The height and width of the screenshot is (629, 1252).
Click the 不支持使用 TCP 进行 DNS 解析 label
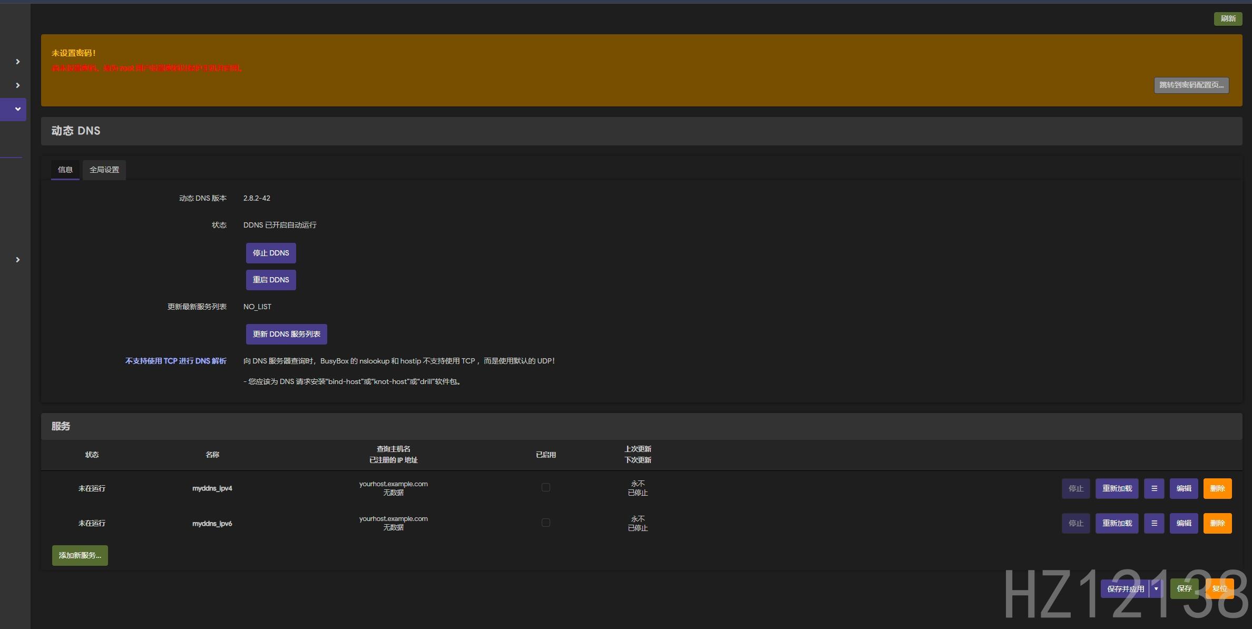point(176,361)
